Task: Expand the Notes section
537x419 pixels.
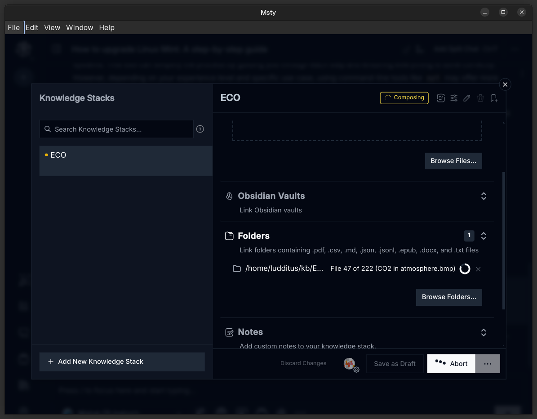Action: (x=484, y=332)
